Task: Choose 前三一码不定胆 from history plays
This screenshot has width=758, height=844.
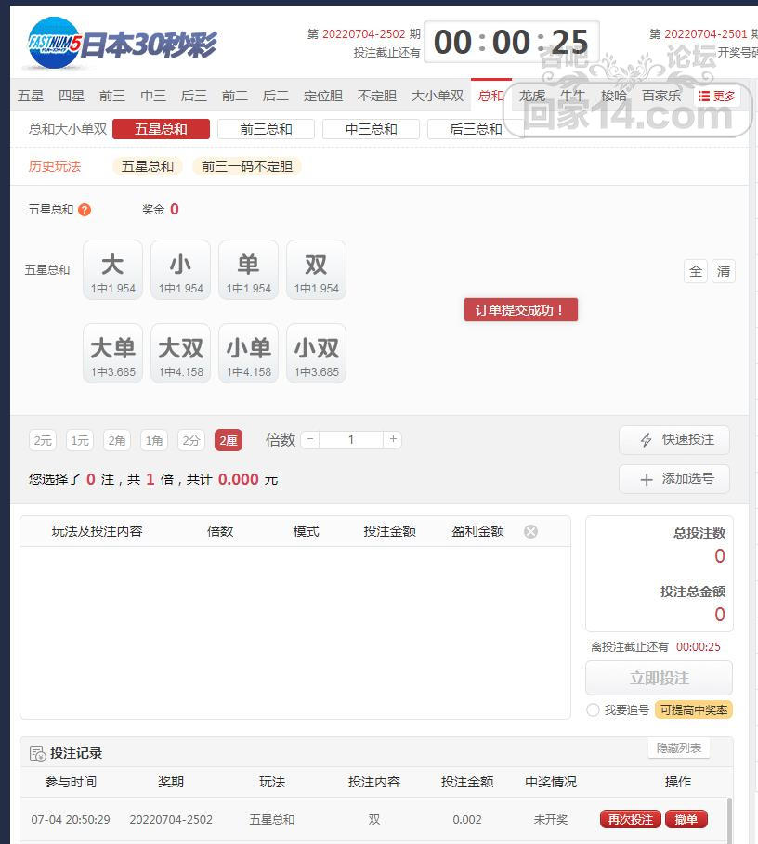Action: tap(247, 166)
